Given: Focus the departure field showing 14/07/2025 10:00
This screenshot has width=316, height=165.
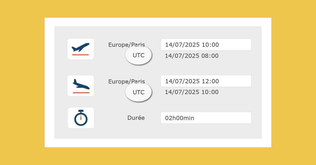Looking at the screenshot, I should coord(206,44).
